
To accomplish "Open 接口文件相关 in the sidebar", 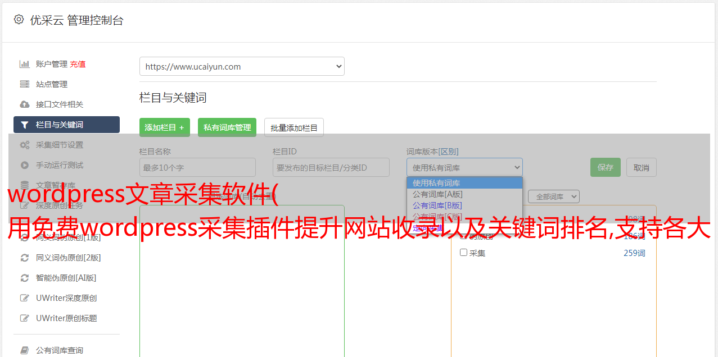I will pos(60,104).
